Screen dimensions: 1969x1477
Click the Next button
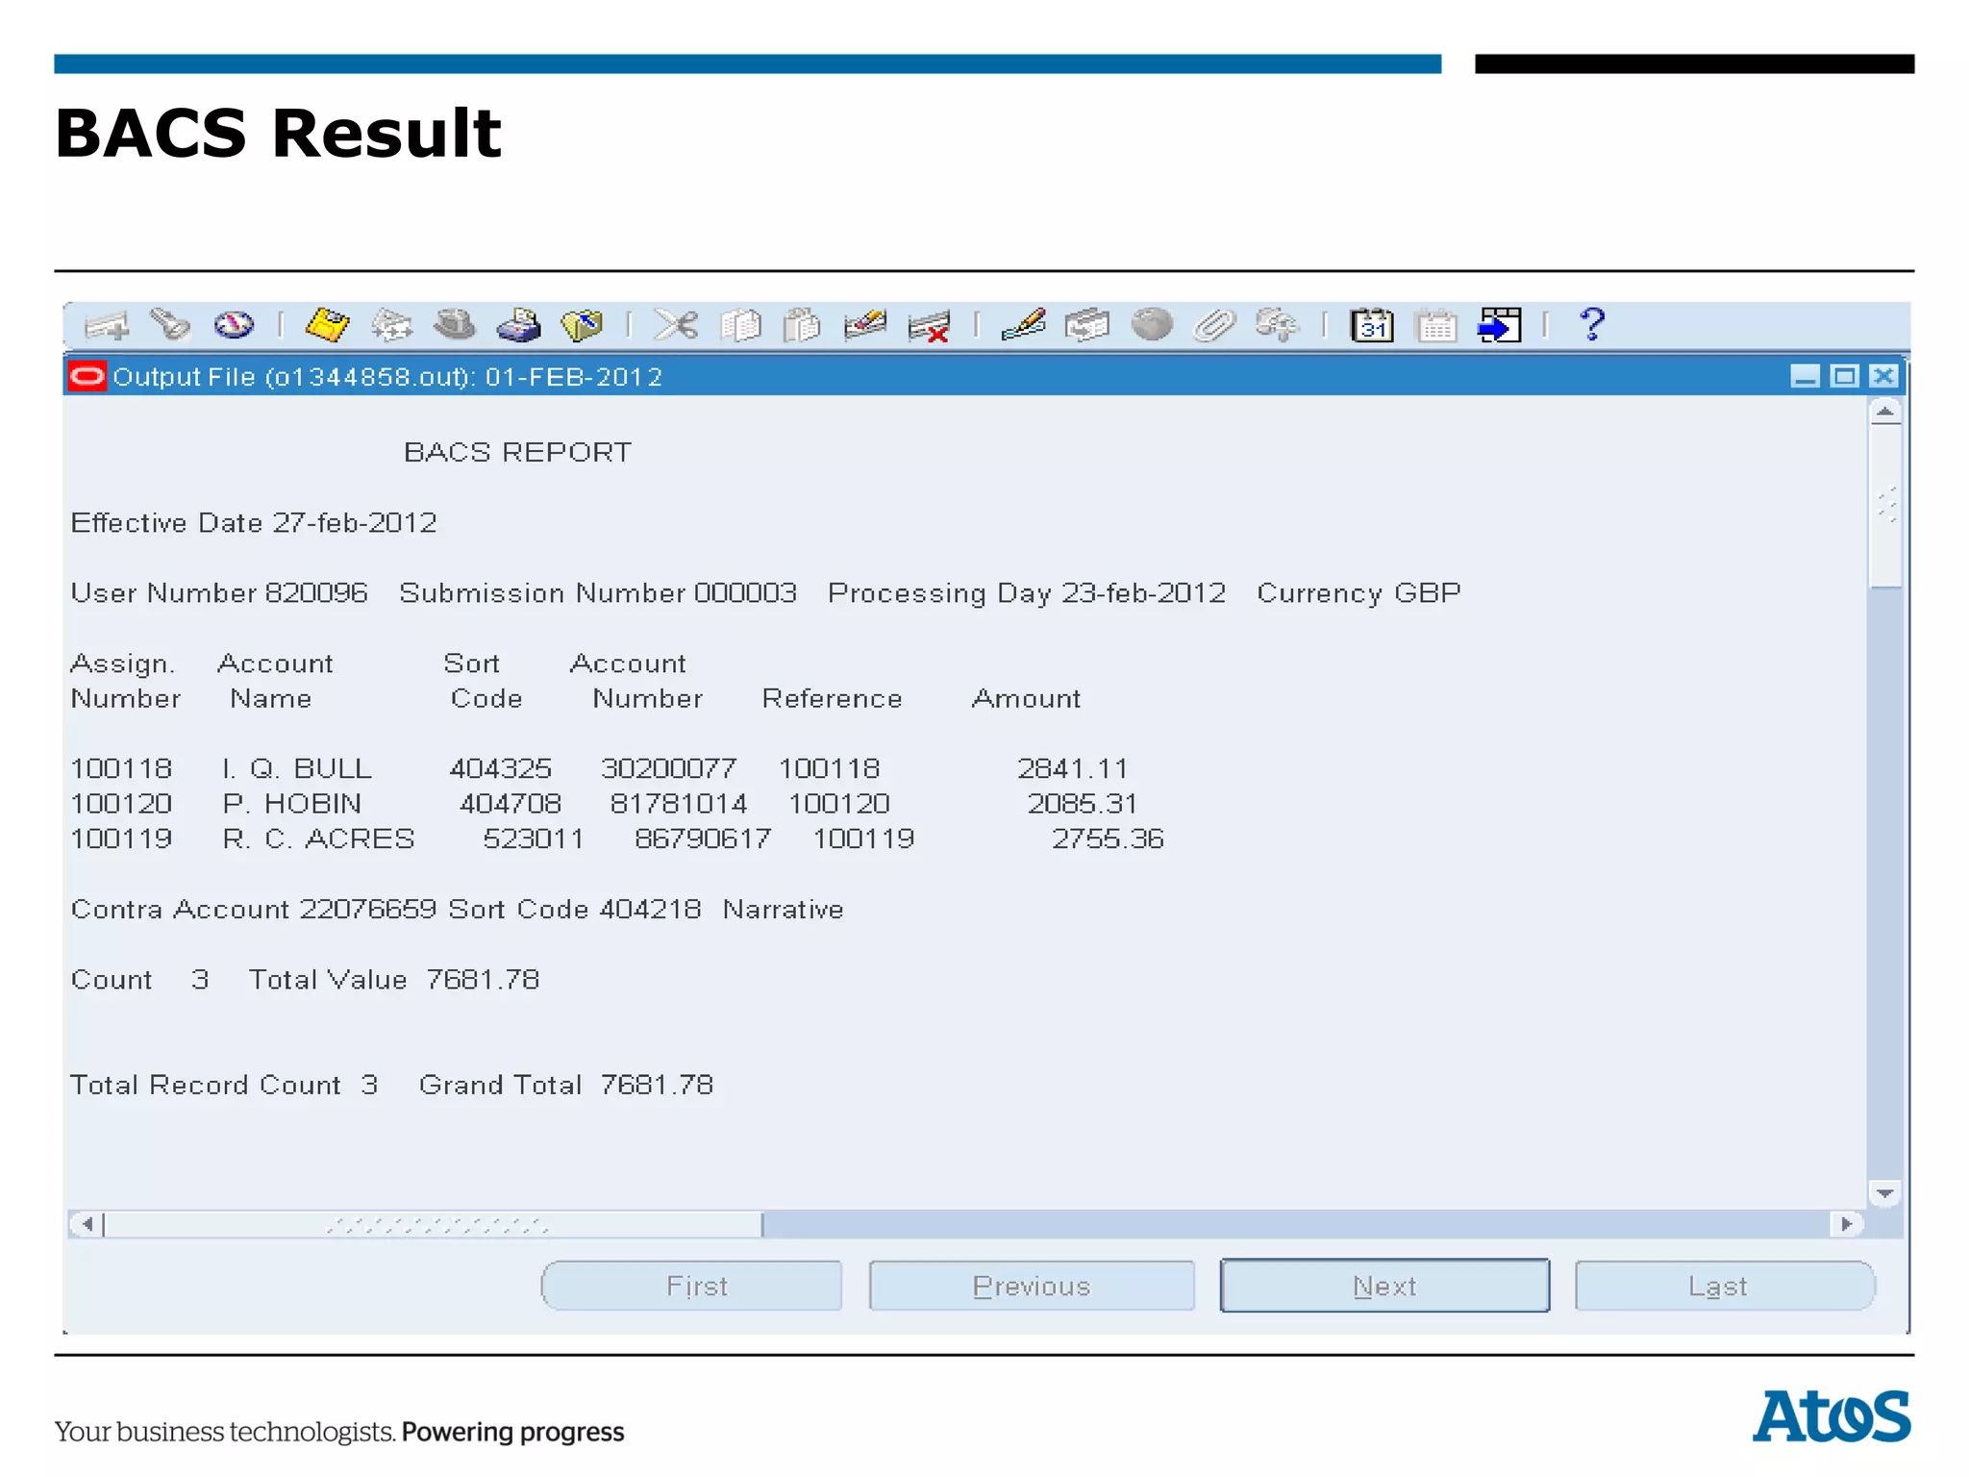1384,1286
